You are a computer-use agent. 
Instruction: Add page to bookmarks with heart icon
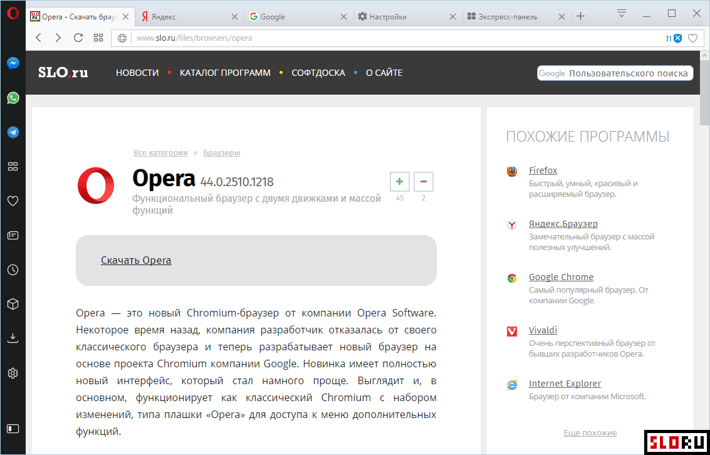[x=693, y=38]
